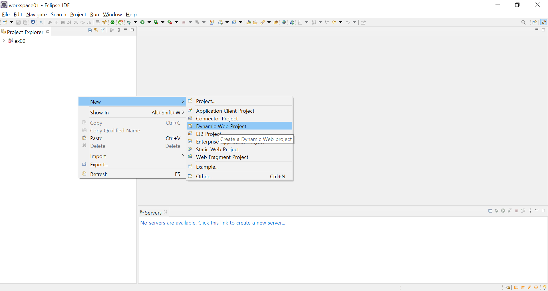Click the New AspectJ project icon
Viewport: 548px width, 291px height.
[212, 22]
